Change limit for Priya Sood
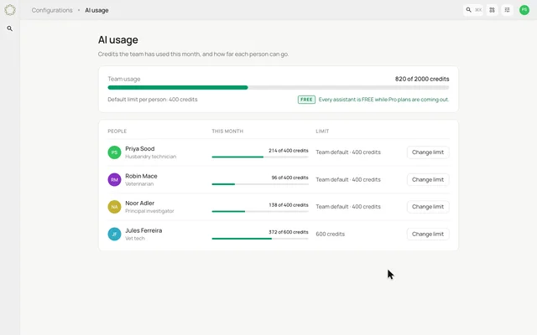 pyautogui.click(x=428, y=152)
